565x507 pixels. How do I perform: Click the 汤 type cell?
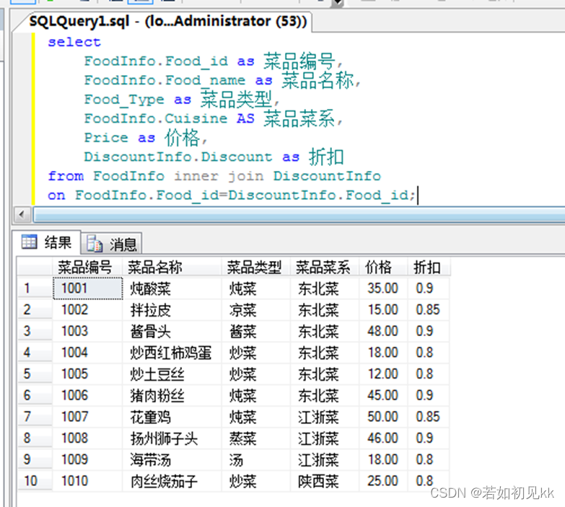click(x=256, y=459)
